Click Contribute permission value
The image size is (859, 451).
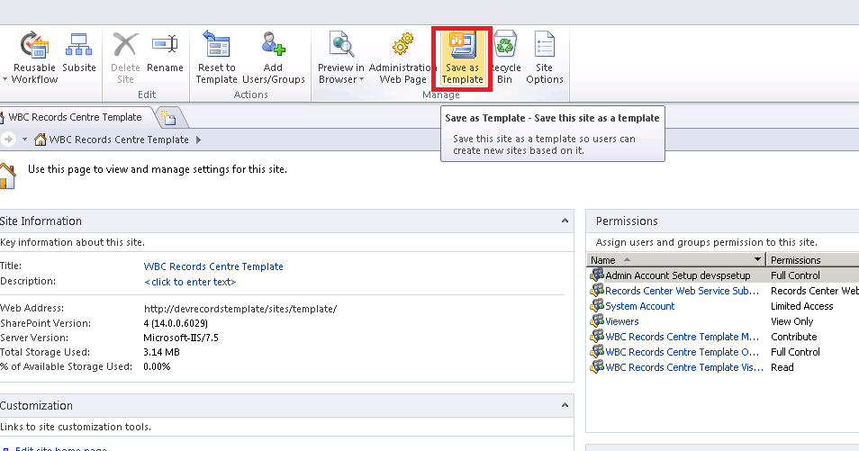(x=794, y=337)
